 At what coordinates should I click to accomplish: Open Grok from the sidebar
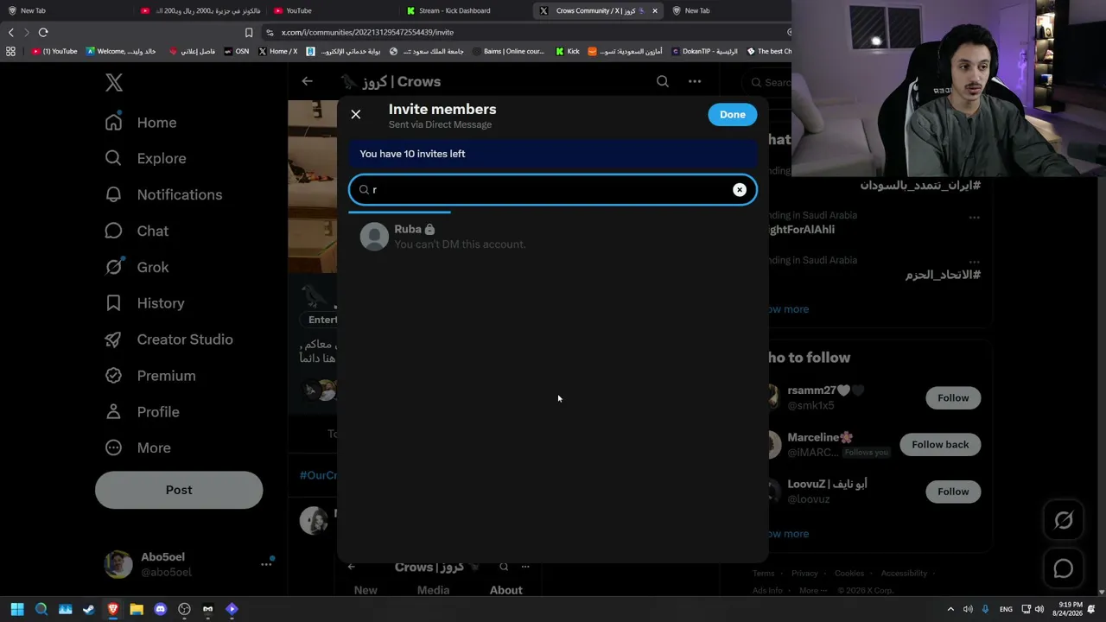coord(137,268)
